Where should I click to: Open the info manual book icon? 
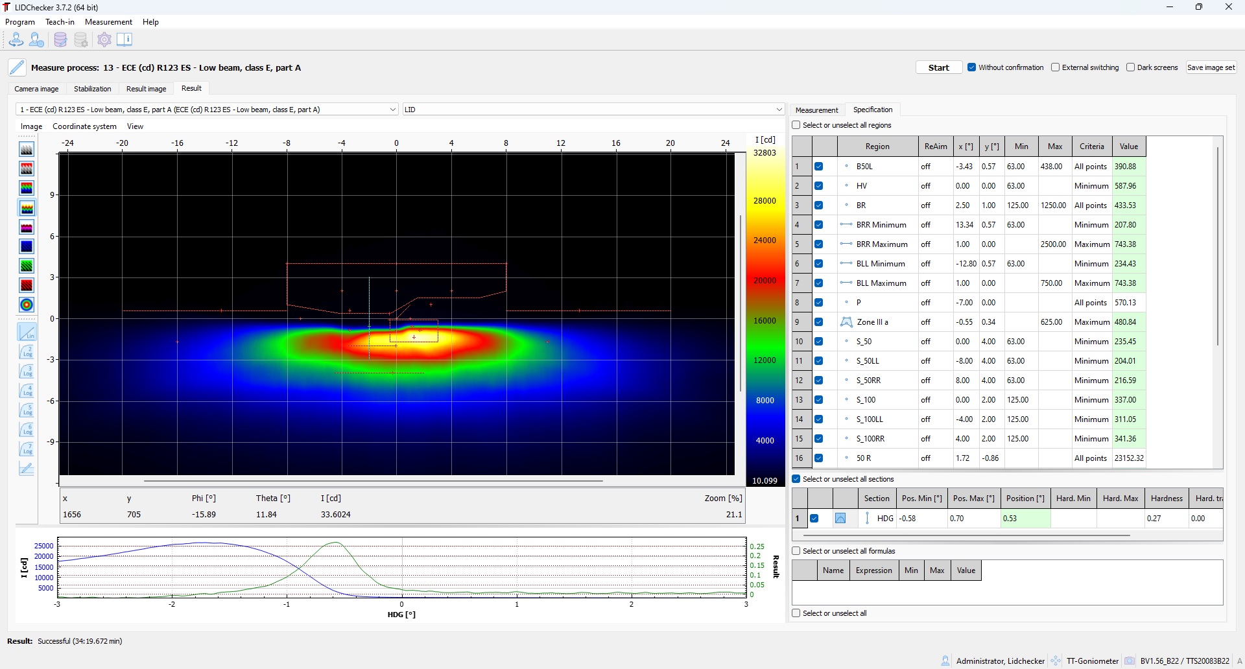click(124, 40)
